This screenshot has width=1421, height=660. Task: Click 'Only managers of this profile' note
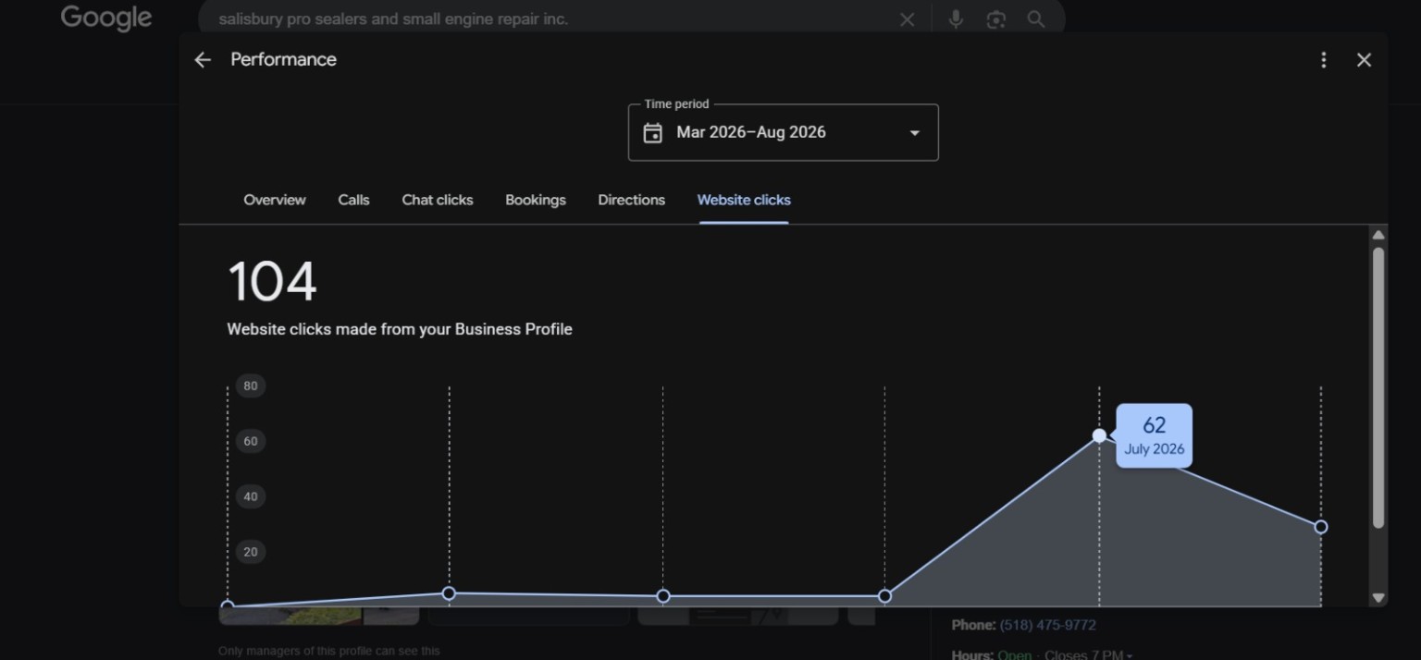tap(329, 651)
